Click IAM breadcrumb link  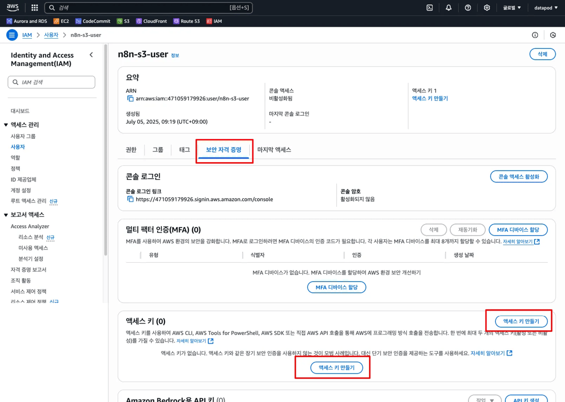(27, 35)
